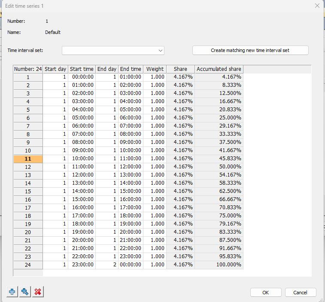Confirm with the OK button
Image resolution: width=325 pixels, height=302 pixels.
[x=266, y=293]
